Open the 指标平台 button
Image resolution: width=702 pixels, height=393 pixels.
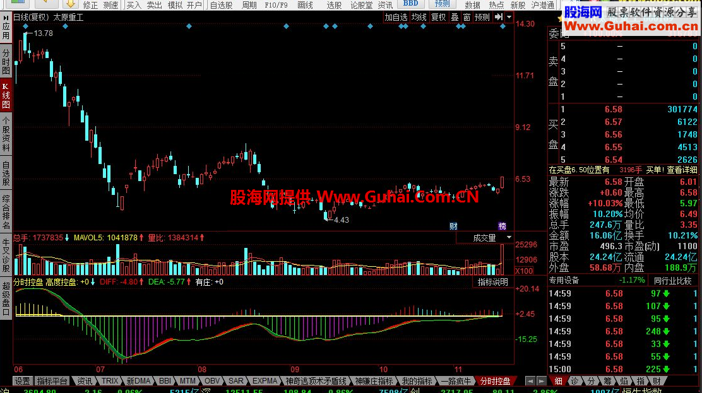click(x=52, y=381)
